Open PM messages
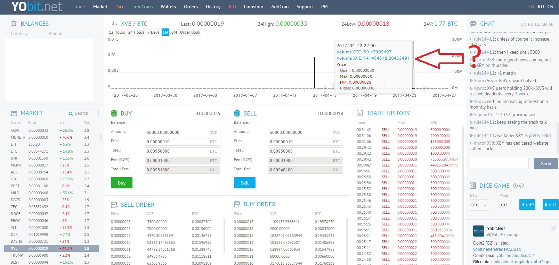The image size is (559, 265). coord(324,7)
